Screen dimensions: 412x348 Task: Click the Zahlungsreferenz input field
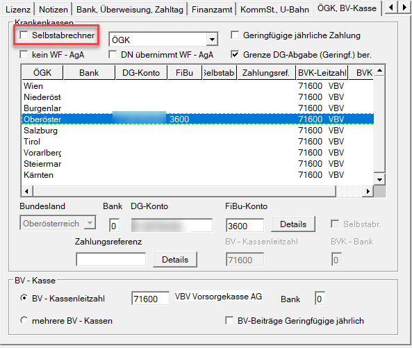pyautogui.click(x=111, y=260)
